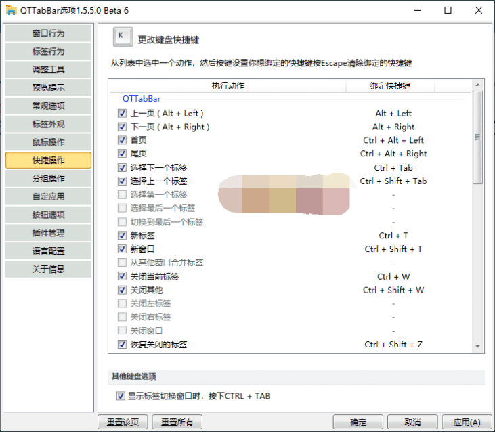The height and width of the screenshot is (432, 495).
Task: Maximize the QTTabBar options window
Action: coord(448,10)
